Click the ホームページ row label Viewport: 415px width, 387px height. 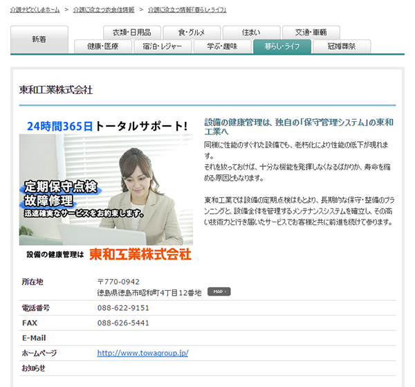point(39,353)
